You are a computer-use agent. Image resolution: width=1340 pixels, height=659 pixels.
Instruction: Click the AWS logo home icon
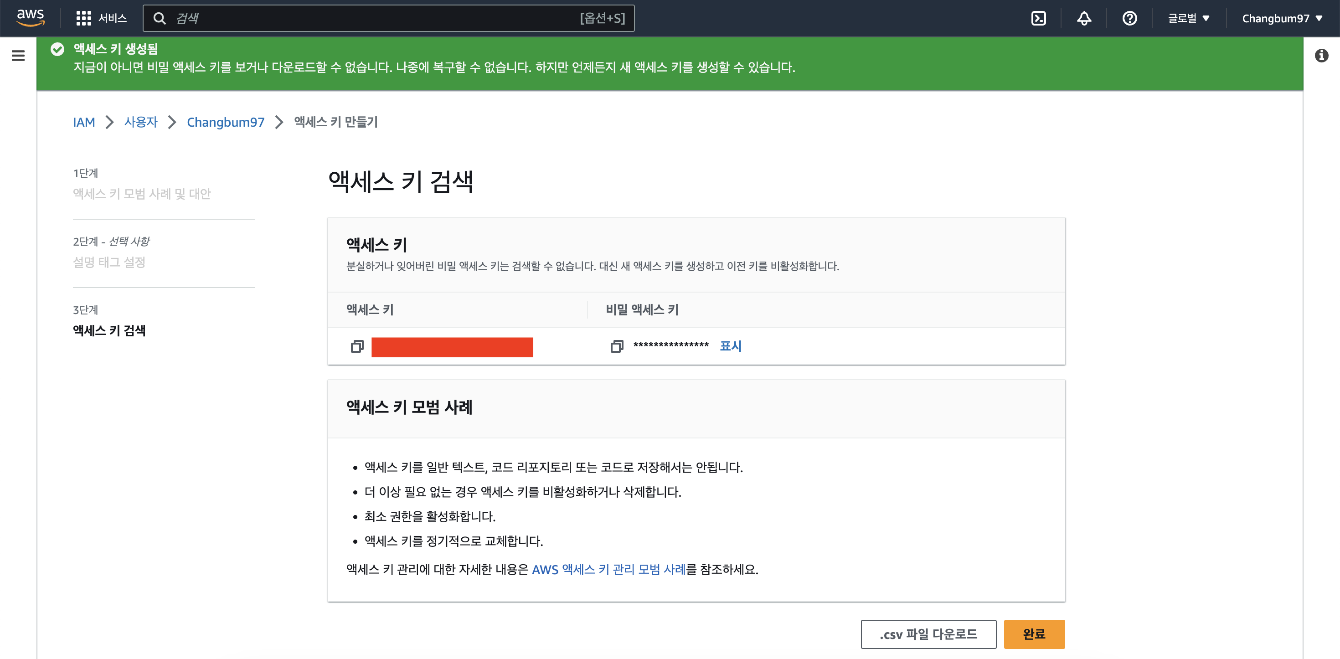click(x=30, y=18)
